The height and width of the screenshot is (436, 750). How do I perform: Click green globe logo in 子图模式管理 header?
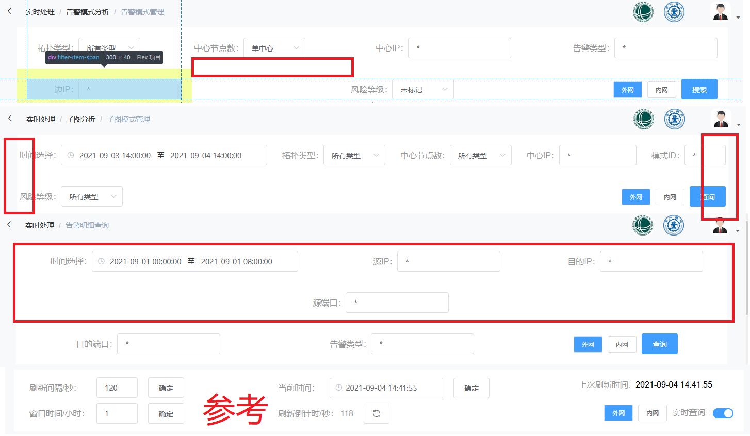click(643, 119)
